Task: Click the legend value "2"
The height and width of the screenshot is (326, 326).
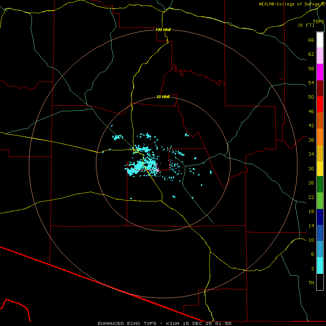Action: 312,269
